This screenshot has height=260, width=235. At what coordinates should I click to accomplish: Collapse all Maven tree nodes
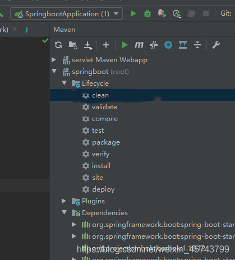[x=197, y=45]
